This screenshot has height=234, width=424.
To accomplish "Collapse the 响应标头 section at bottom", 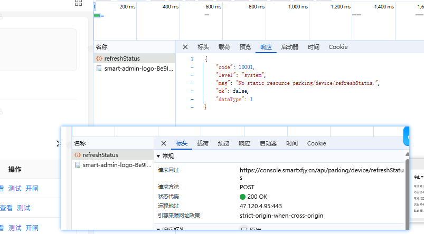I will click(x=159, y=229).
